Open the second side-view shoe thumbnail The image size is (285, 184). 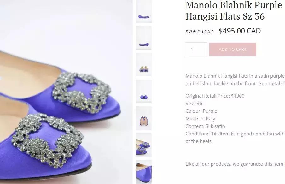coord(143,38)
